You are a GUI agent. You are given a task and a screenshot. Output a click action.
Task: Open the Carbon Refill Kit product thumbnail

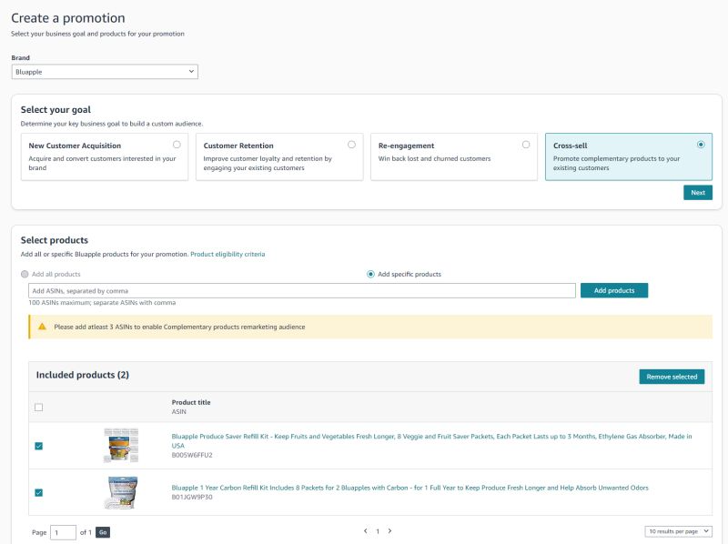pyautogui.click(x=121, y=492)
